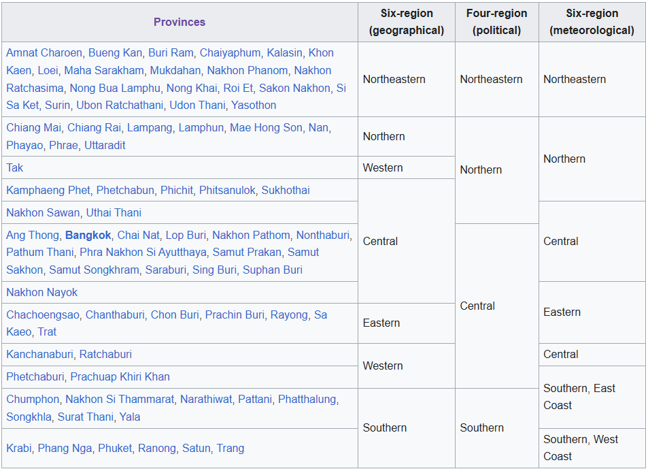Open the Nakhon Si Thammarat link
Image resolution: width=648 pixels, height=469 pixels.
tap(120, 399)
